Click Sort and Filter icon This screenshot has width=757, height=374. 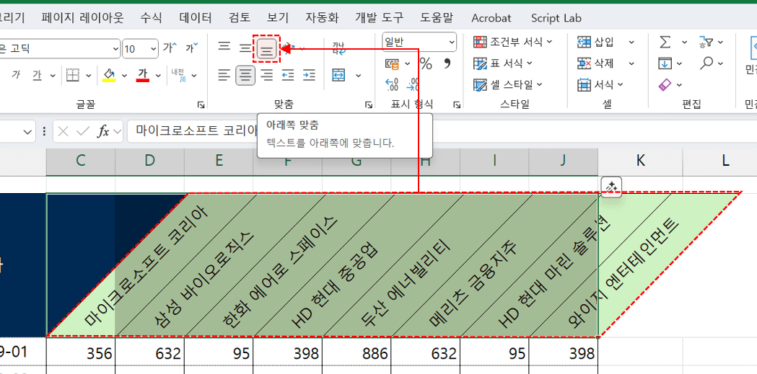coord(705,43)
